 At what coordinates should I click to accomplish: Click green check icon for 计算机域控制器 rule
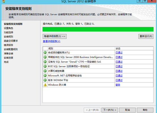pos(45,71)
